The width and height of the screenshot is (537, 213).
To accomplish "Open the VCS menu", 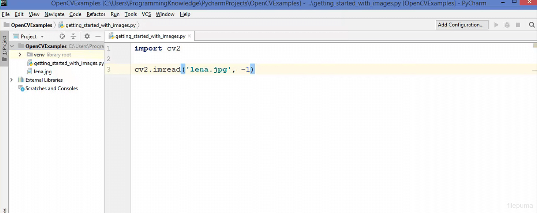I will click(146, 14).
